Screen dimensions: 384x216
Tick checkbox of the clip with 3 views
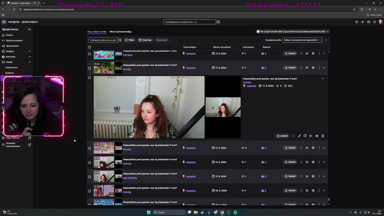pos(89,148)
